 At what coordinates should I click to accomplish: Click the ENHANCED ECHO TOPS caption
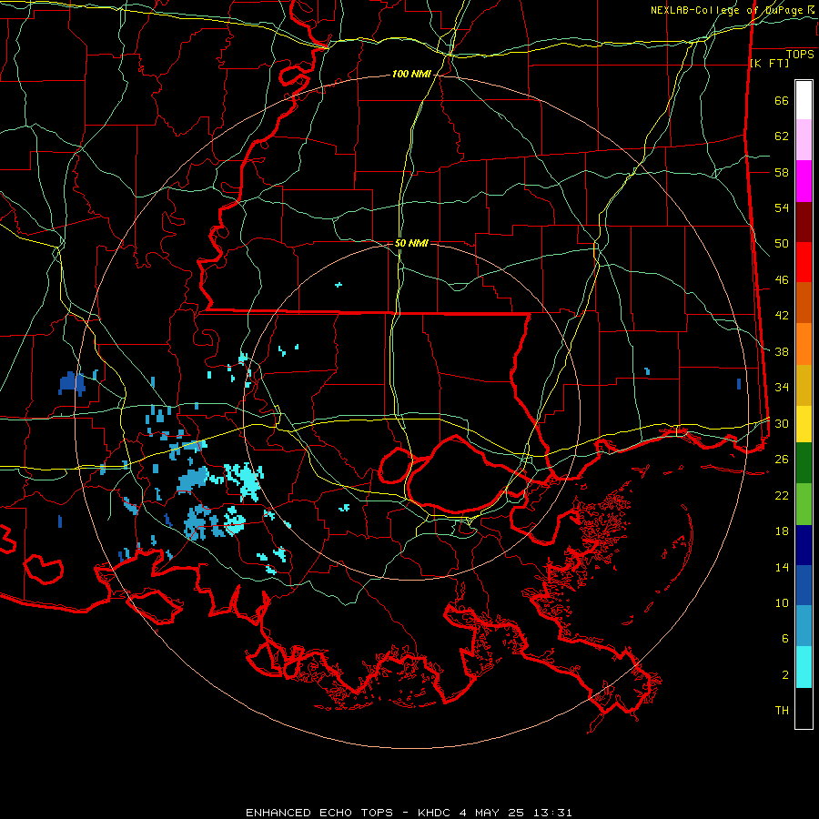point(319,813)
